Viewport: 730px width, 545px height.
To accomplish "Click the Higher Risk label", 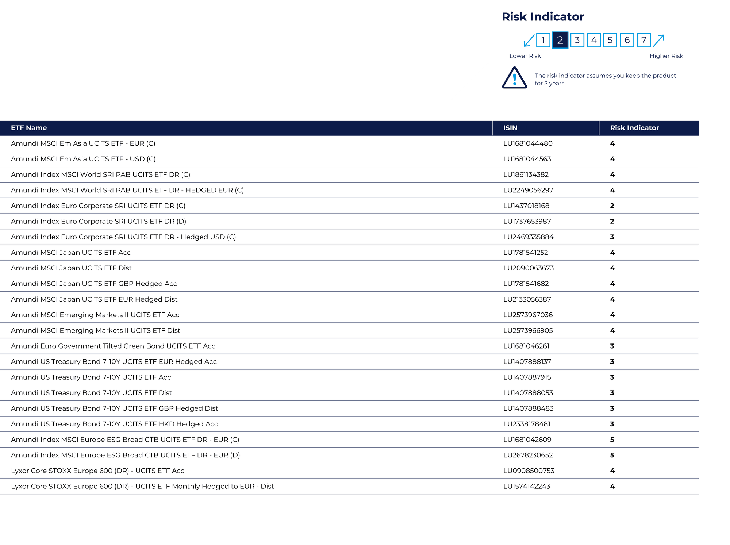I will point(666,56).
